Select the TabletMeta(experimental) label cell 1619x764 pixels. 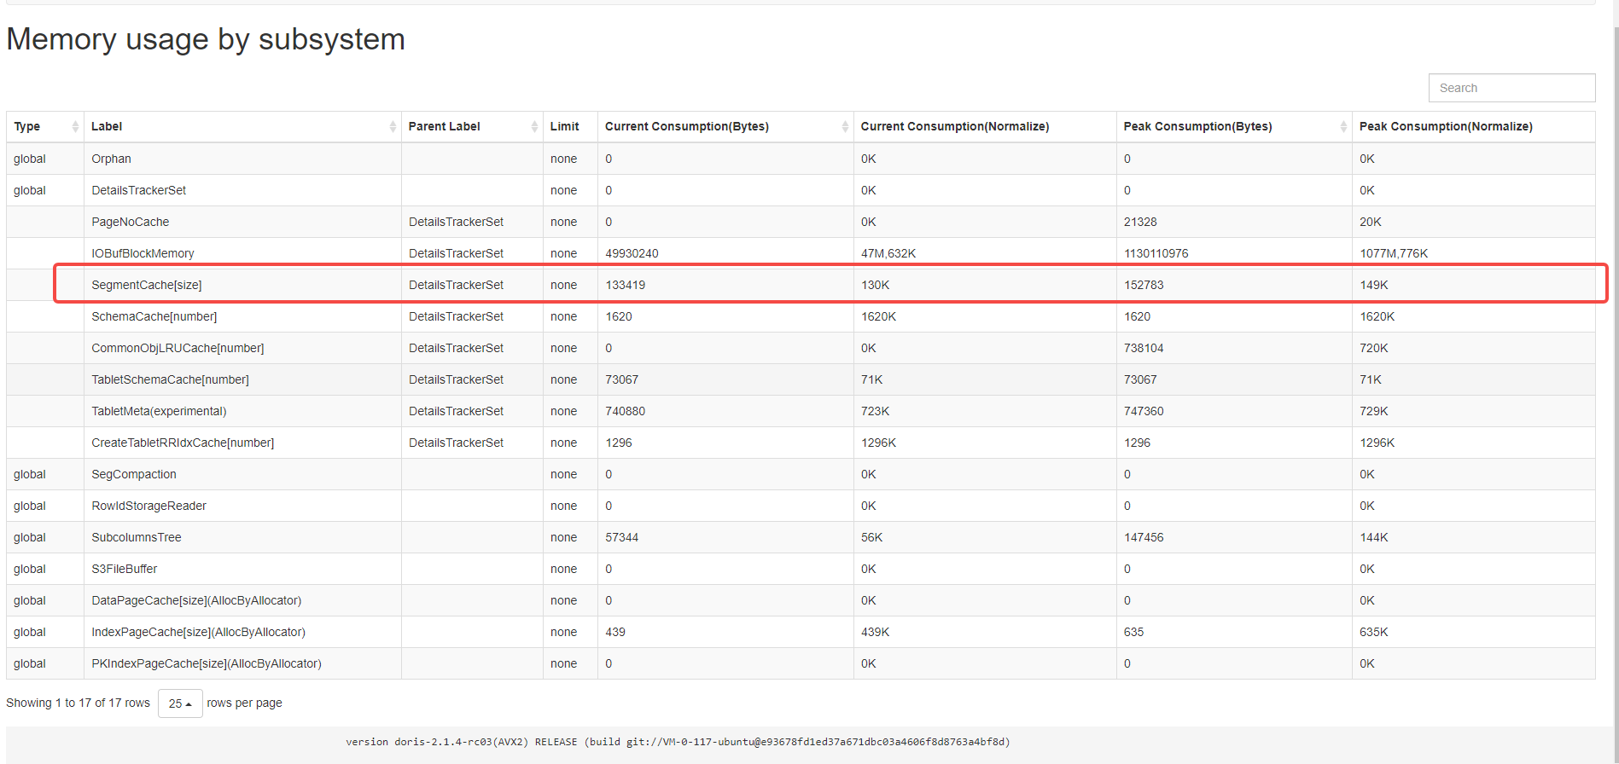pos(242,411)
